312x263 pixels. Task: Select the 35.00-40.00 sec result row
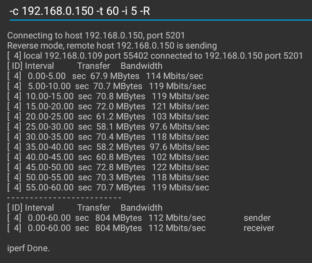pyautogui.click(x=108, y=147)
